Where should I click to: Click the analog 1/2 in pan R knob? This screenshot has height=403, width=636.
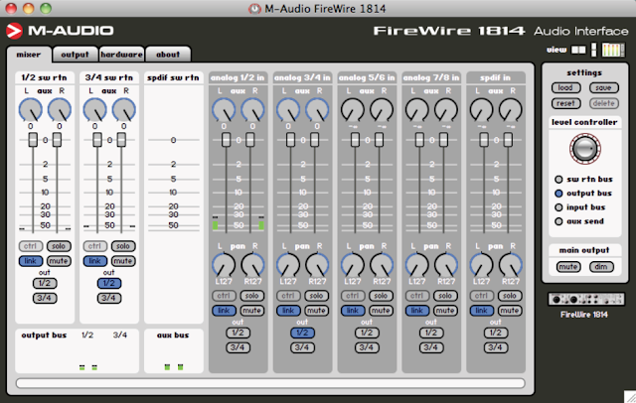click(x=252, y=265)
